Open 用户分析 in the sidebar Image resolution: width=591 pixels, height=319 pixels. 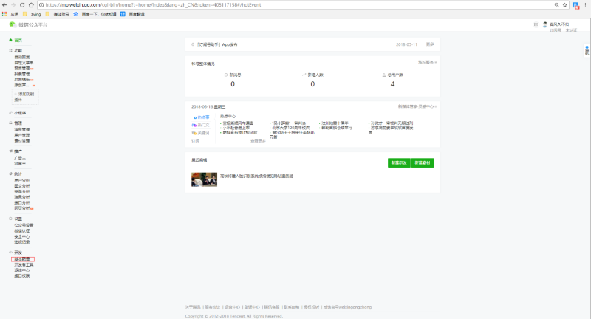(x=22, y=180)
